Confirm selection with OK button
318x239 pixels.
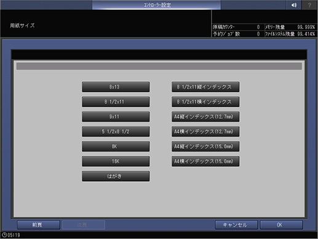click(281, 225)
